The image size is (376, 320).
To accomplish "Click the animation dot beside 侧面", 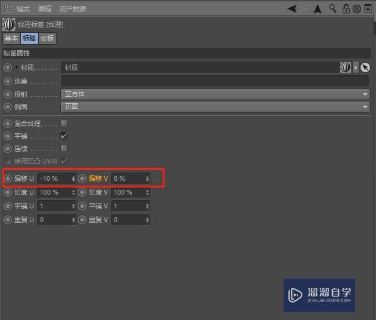I will 8,106.
